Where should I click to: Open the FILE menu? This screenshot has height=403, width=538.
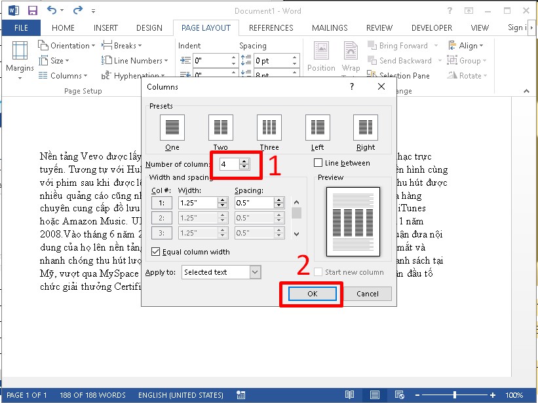point(21,27)
